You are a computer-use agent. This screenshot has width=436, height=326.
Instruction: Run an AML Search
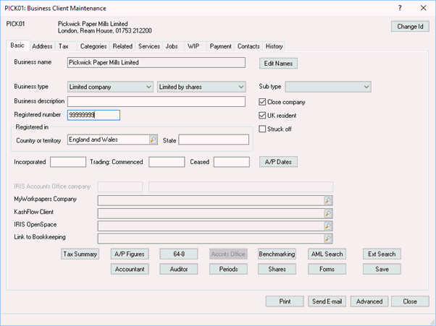(327, 254)
